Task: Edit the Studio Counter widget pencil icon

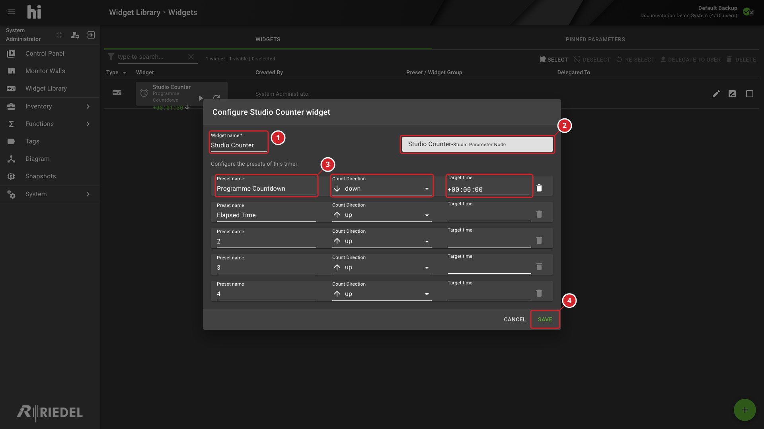Action: point(716,94)
